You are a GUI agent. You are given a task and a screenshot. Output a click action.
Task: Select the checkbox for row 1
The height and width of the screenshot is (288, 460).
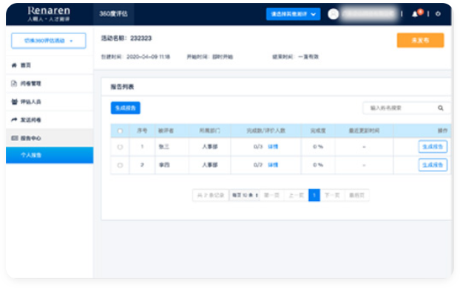click(120, 147)
